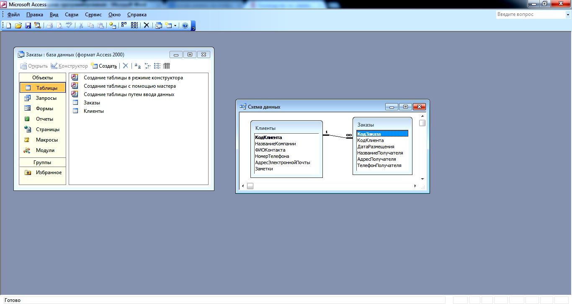
Task: Select Формы in Objects pane
Action: pos(42,109)
